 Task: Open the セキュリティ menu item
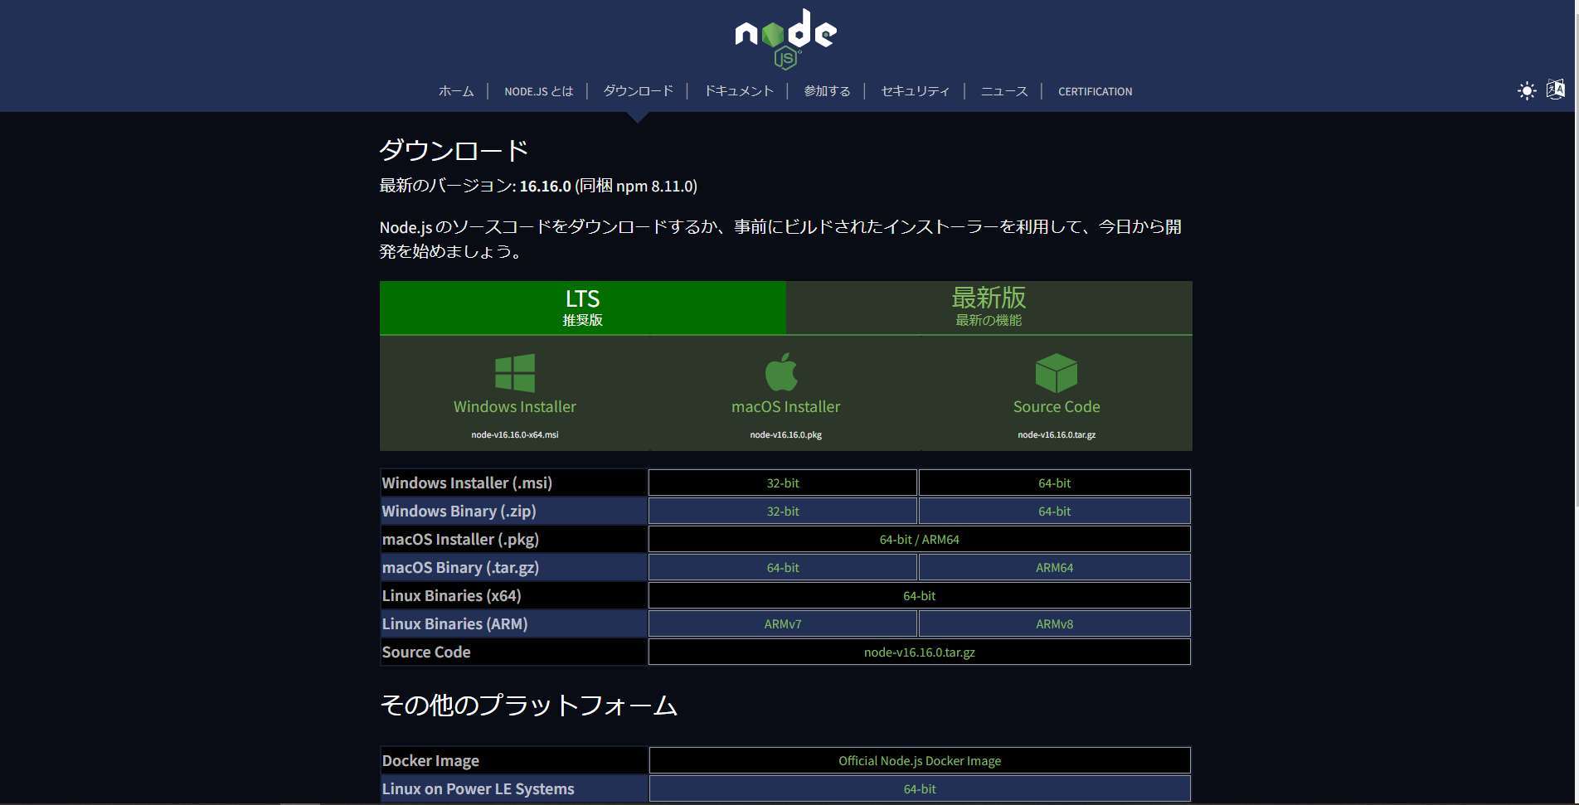[x=916, y=91]
